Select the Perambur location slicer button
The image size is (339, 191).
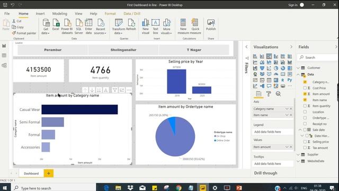pyautogui.click(x=53, y=50)
